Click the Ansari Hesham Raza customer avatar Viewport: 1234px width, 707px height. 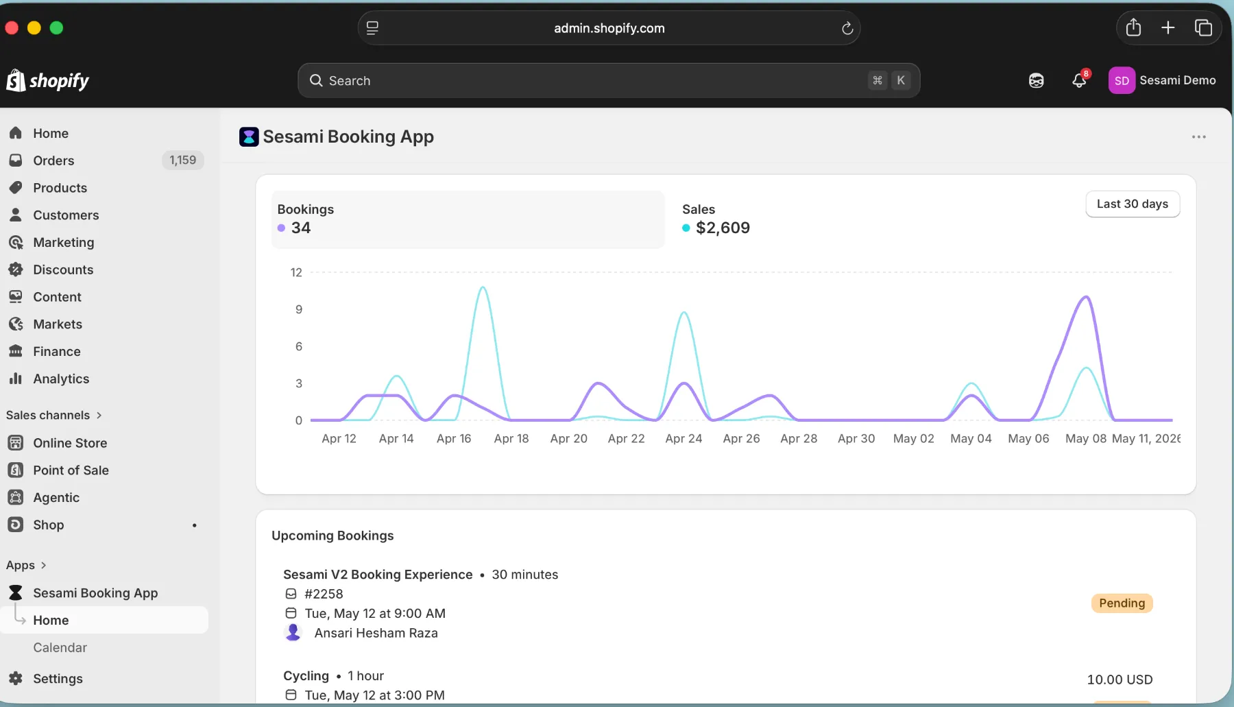click(293, 632)
